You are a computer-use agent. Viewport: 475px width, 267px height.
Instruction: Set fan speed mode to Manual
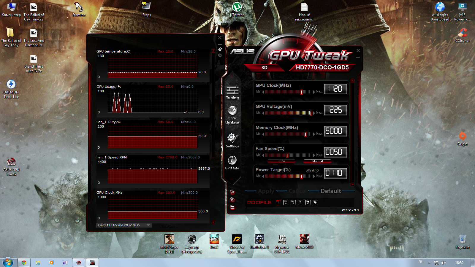pyautogui.click(x=317, y=161)
